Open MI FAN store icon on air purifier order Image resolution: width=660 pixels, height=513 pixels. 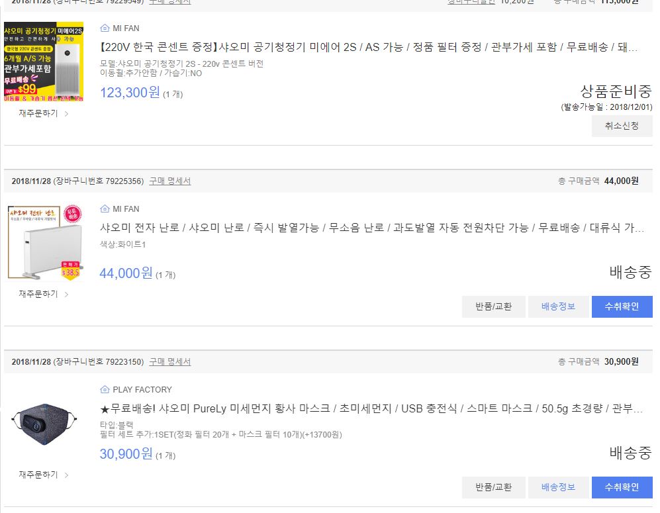tap(105, 28)
